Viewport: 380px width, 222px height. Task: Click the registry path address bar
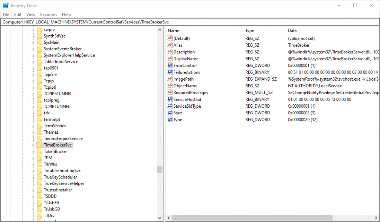click(x=190, y=22)
